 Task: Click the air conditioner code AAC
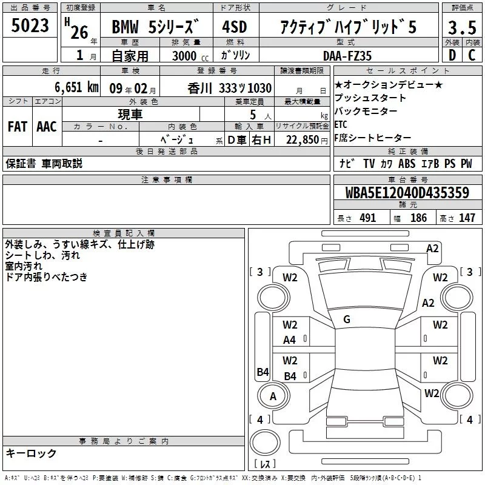[47, 127]
